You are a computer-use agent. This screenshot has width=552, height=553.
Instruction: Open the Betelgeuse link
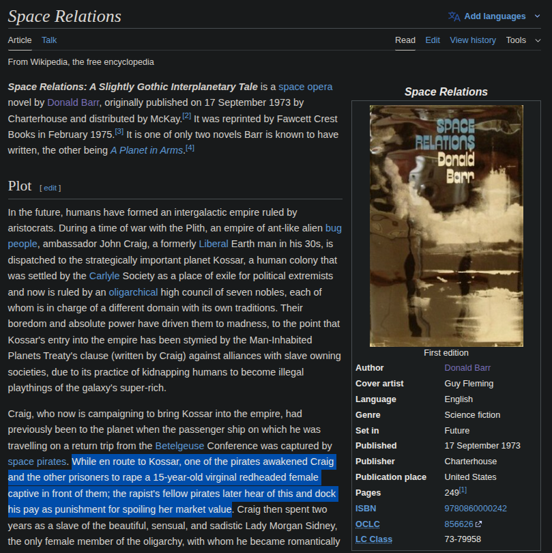pos(179,446)
